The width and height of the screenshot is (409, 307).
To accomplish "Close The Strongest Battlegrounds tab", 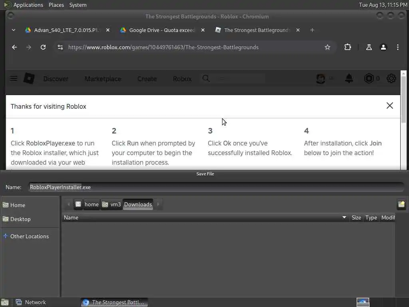I will point(298,30).
